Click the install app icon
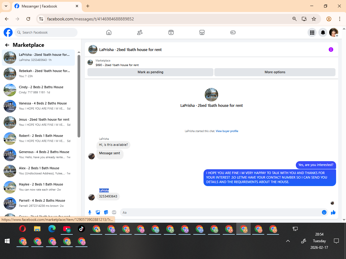Image resolution: width=346 pixels, height=259 pixels. [x=304, y=19]
